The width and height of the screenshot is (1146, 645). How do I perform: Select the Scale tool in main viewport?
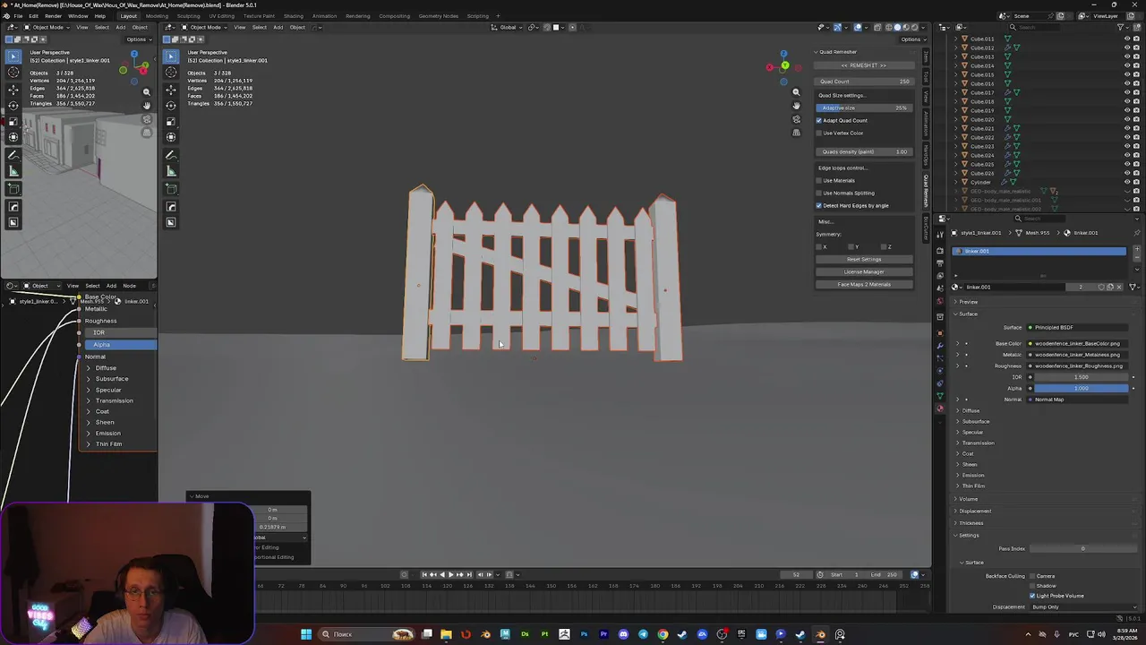pos(171,120)
